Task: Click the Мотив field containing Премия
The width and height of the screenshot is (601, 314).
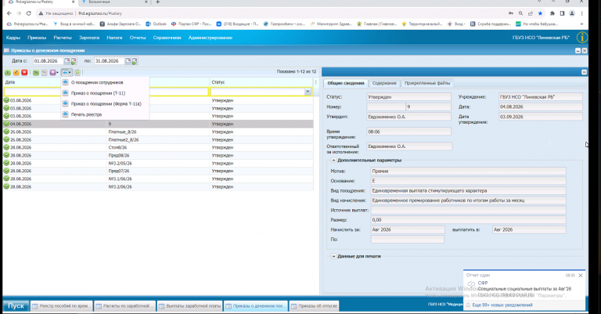Action: coord(469,171)
